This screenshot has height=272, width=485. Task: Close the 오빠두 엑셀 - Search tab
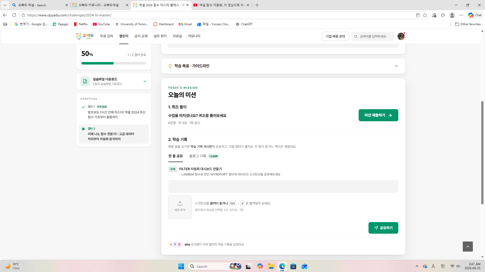tap(67, 5)
